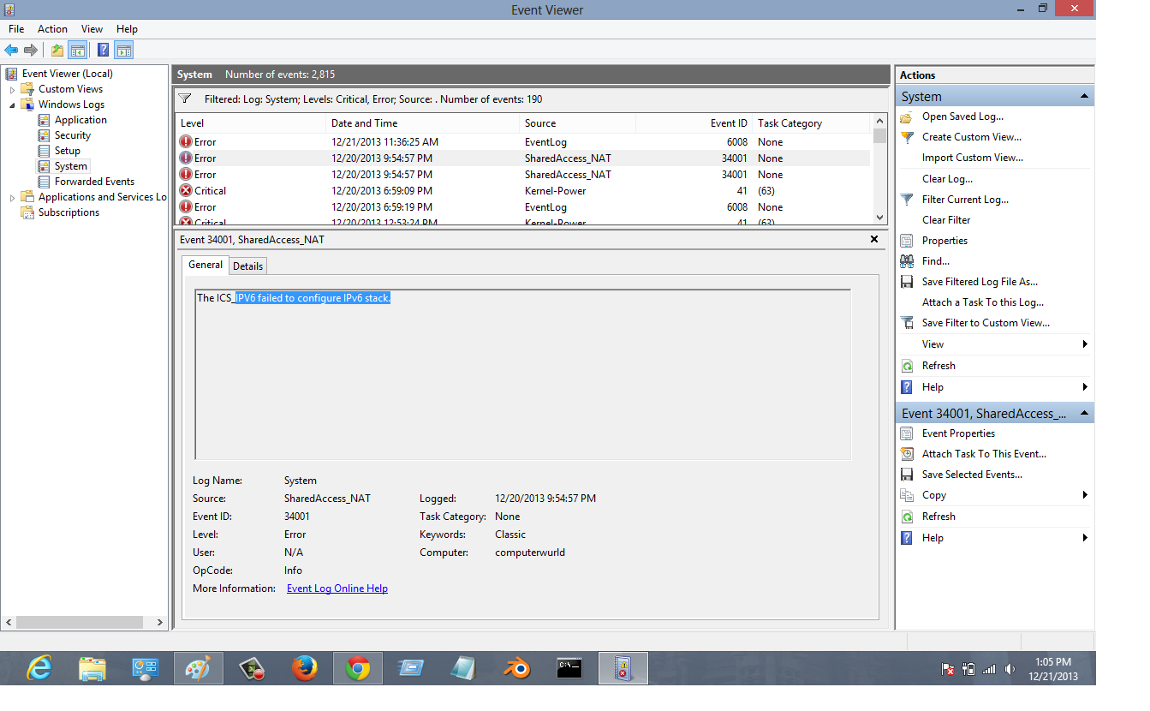This screenshot has width=1150, height=711.
Task: Toggle the console tree with its toolbar icon
Action: 78,49
